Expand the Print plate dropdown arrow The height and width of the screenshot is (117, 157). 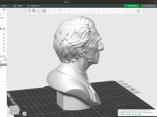point(142,6)
